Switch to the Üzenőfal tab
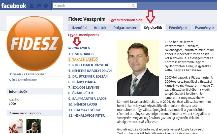Viewport: 217px width, 134px height. [79, 28]
